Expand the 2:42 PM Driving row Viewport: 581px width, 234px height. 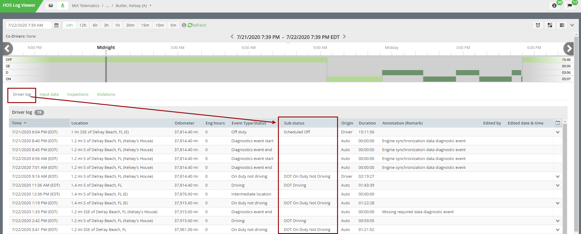point(558,221)
